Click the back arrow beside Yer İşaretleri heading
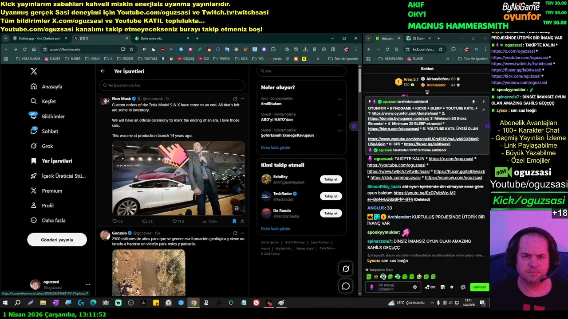The image size is (568, 319). pos(103,71)
